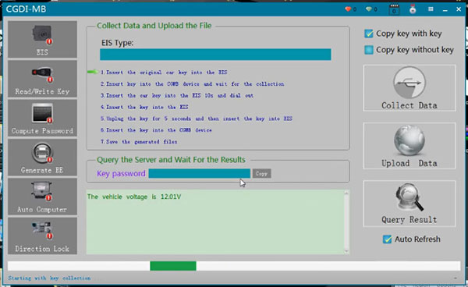The width and height of the screenshot is (468, 287).
Task: Minimize the CGDI-MB window
Action: click(445, 9)
